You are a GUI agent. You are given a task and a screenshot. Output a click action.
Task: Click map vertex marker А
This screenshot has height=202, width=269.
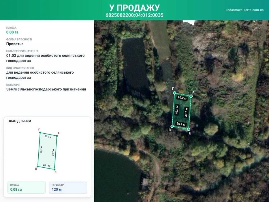[x=191, y=96]
